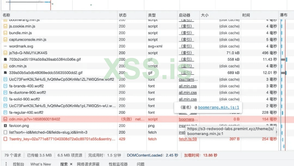Select the favicon.png request row
Screen dimensions: 294x166
coord(147,126)
